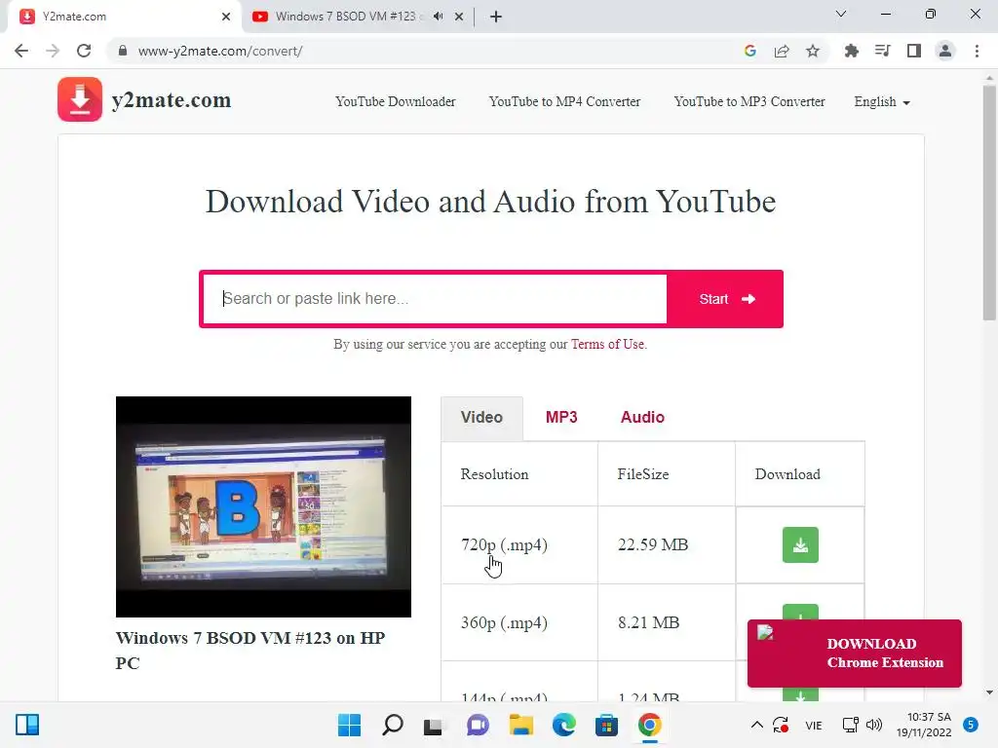Share this page via share icon
This screenshot has width=998, height=748.
[x=782, y=51]
